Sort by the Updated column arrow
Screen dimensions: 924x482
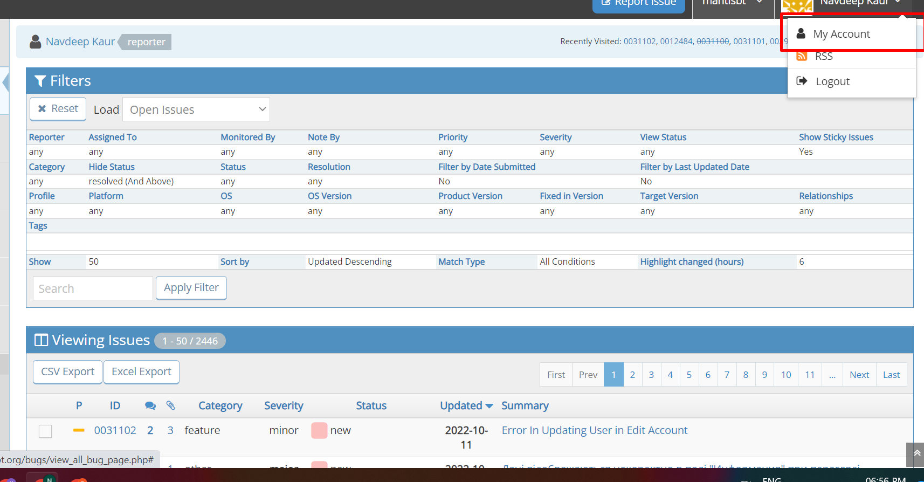coord(489,406)
